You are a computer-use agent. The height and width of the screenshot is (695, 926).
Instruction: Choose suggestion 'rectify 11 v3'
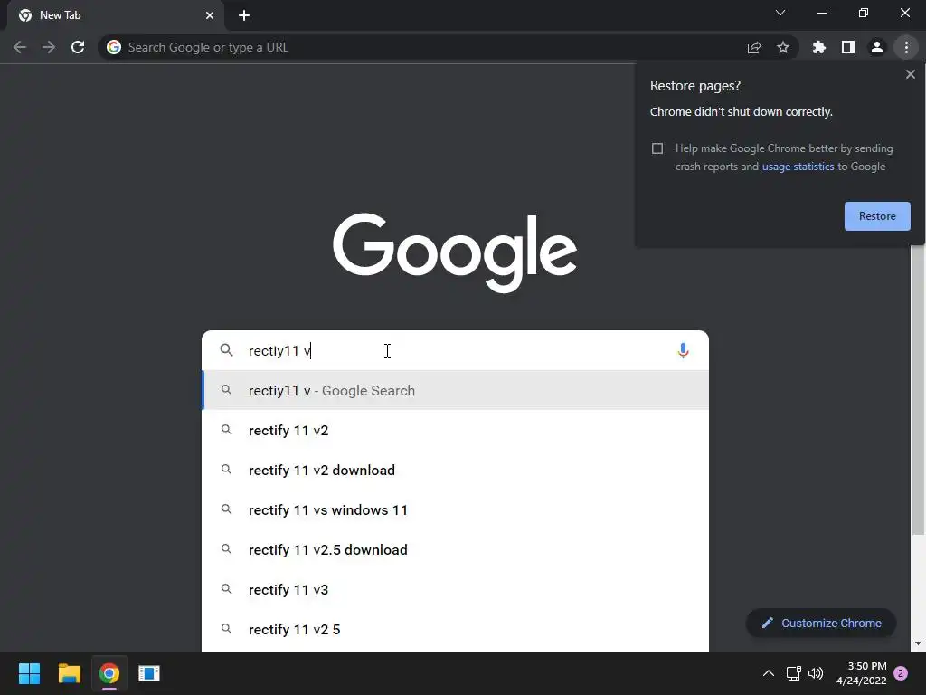pyautogui.click(x=456, y=590)
